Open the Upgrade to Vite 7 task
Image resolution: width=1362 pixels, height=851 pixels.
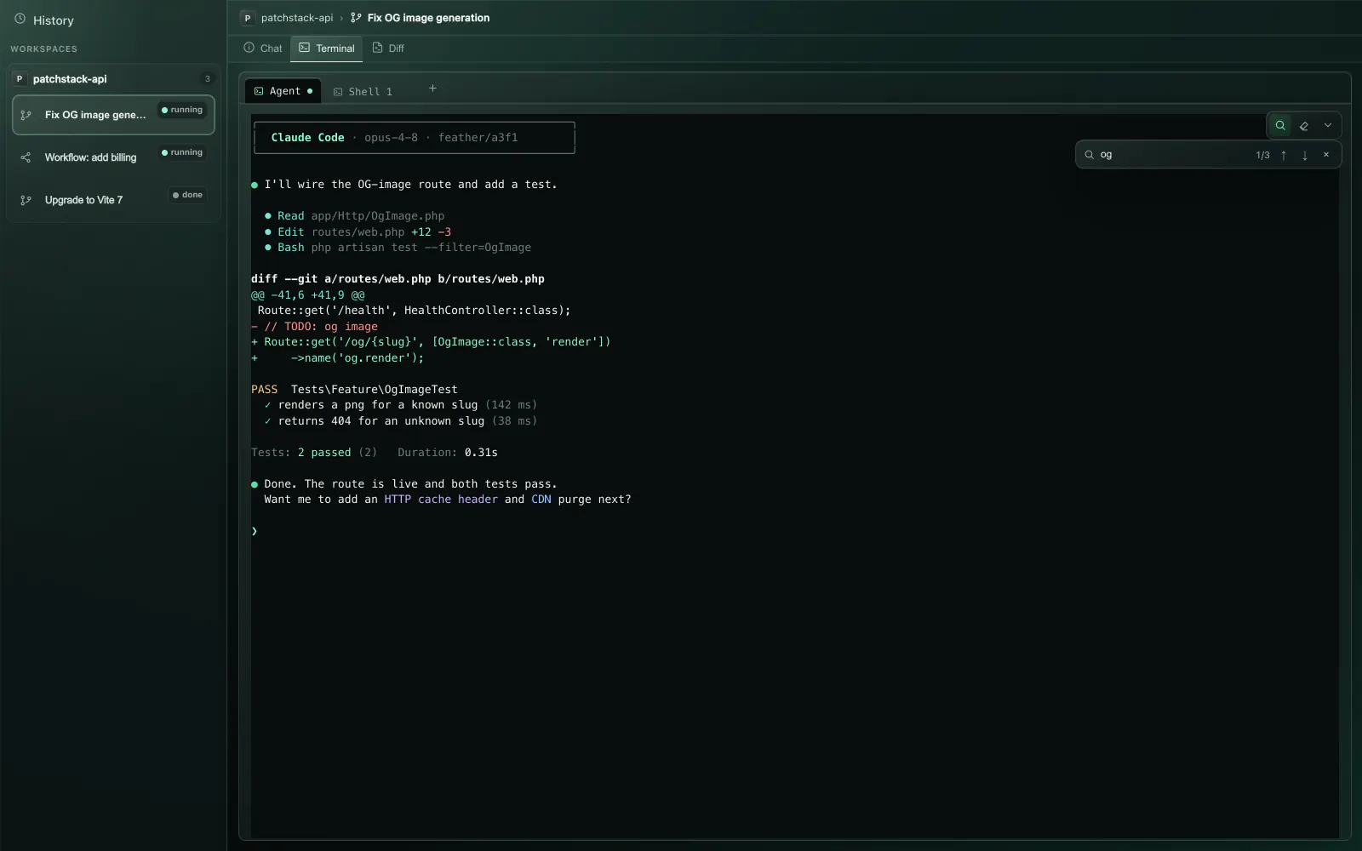[113, 200]
